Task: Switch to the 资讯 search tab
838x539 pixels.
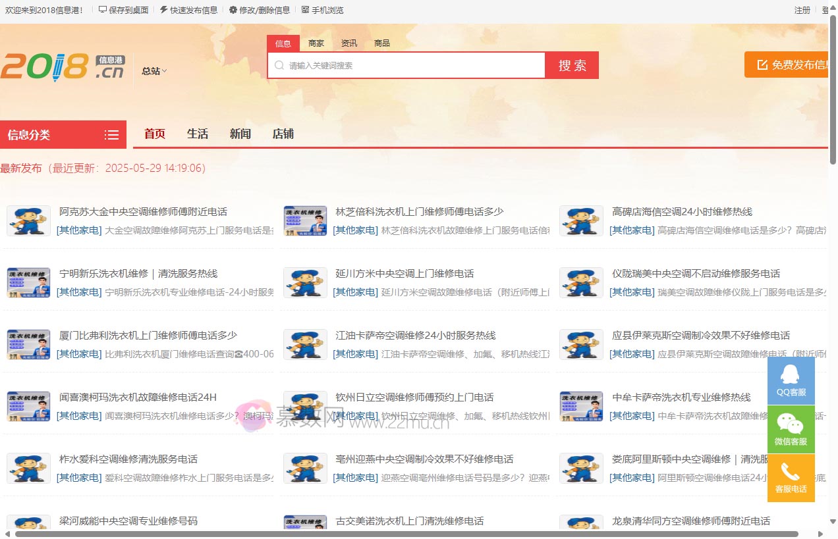Action: 349,43
